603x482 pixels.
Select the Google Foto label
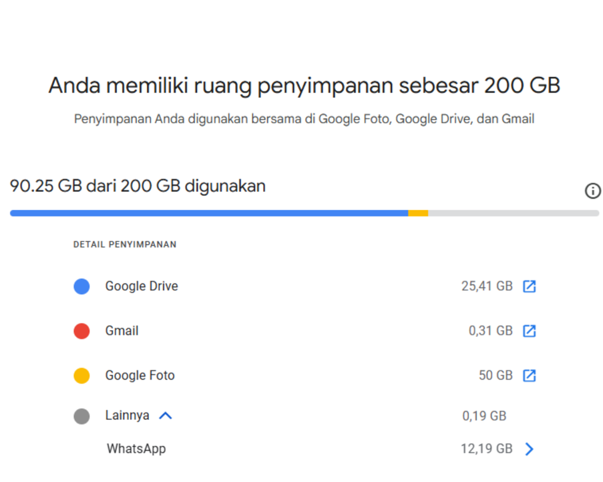click(140, 376)
